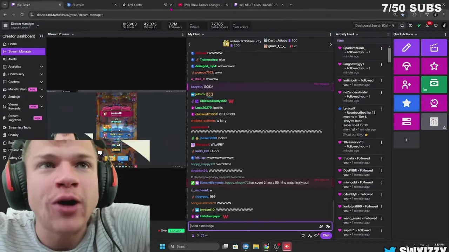449x252 pixels.
Task: Switch to the Restream browser tab
Action: pyautogui.click(x=92, y=5)
